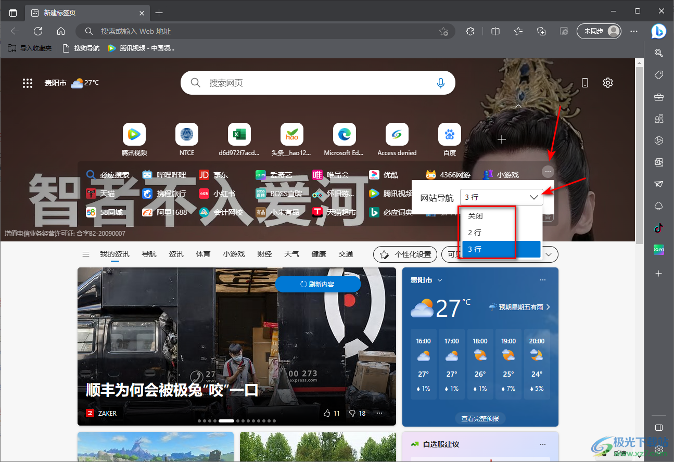Switch to 小游戏 feed tab
The width and height of the screenshot is (674, 462).
point(234,254)
